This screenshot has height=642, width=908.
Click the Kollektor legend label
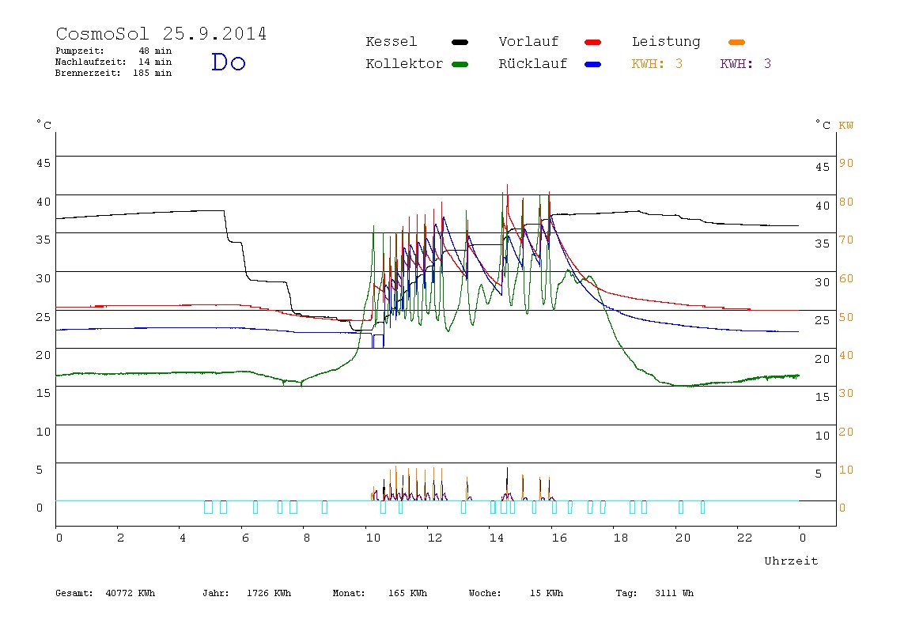[404, 64]
